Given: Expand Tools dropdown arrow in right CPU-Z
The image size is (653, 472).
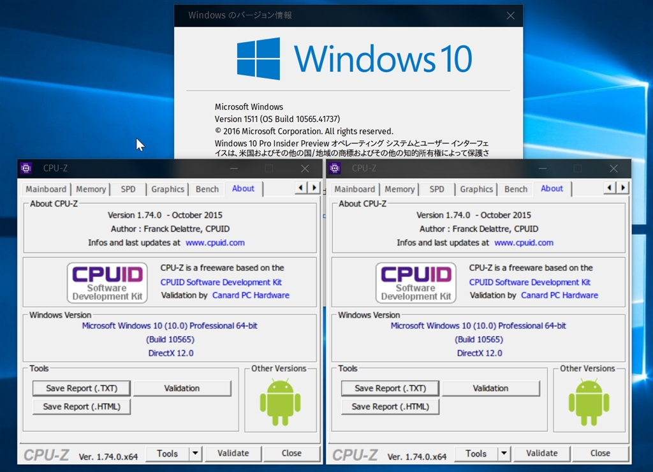Looking at the screenshot, I should pos(504,454).
